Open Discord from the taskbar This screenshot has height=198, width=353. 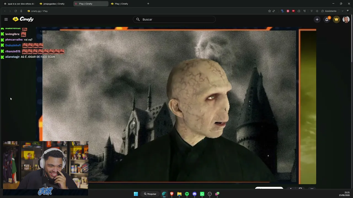tap(194, 194)
